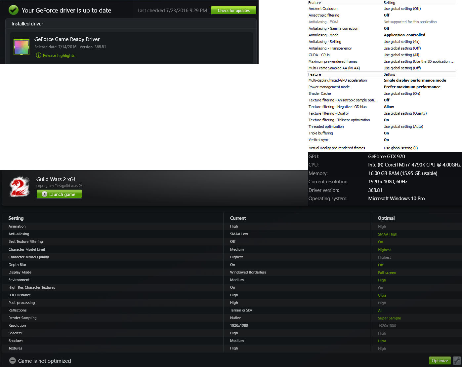462x367 pixels.
Task: Select the Ambient Occlusion feature row
Action: coord(381,9)
